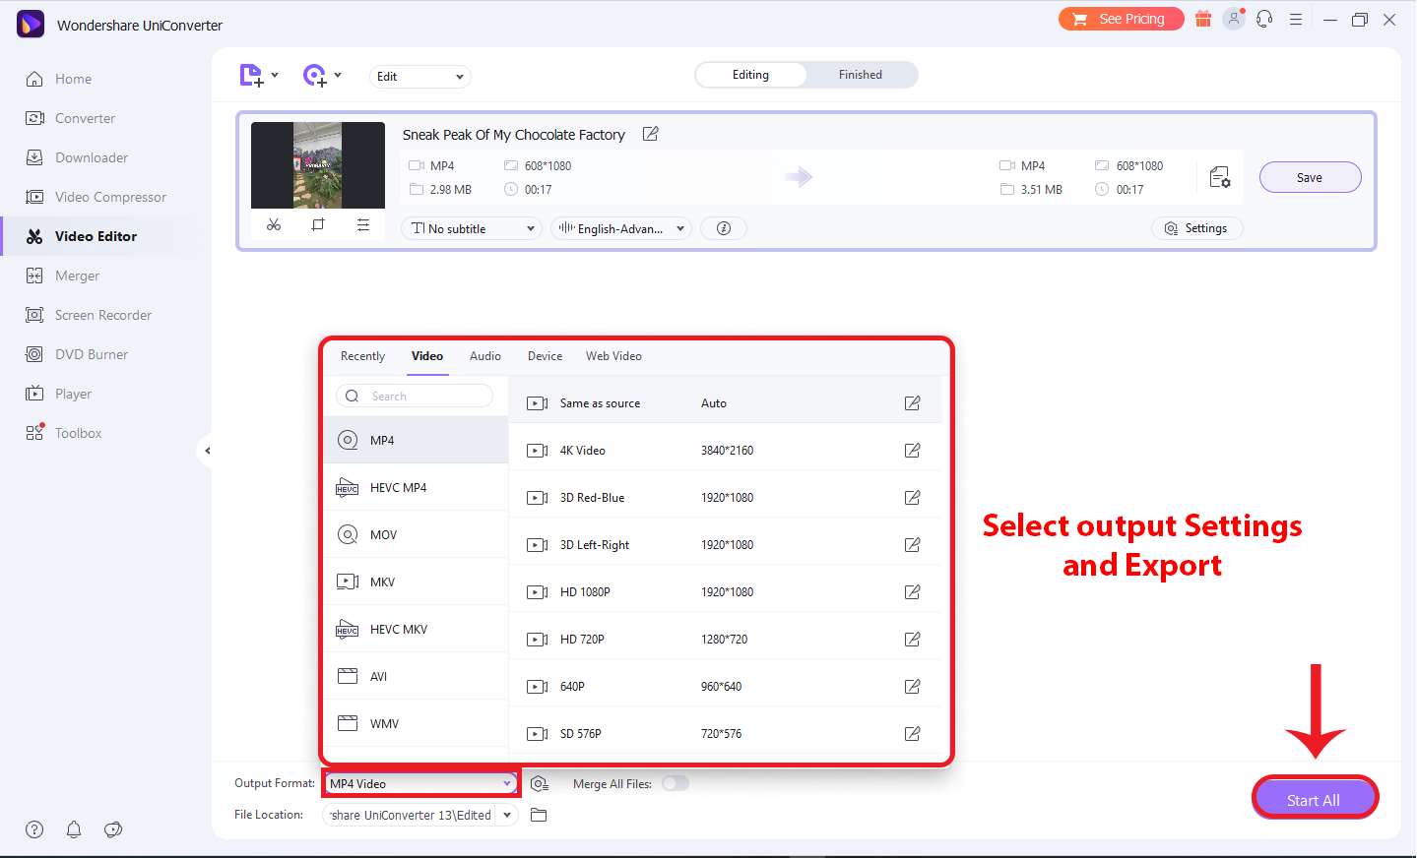This screenshot has height=858, width=1417.
Task: Click the Start All button
Action: 1315,799
